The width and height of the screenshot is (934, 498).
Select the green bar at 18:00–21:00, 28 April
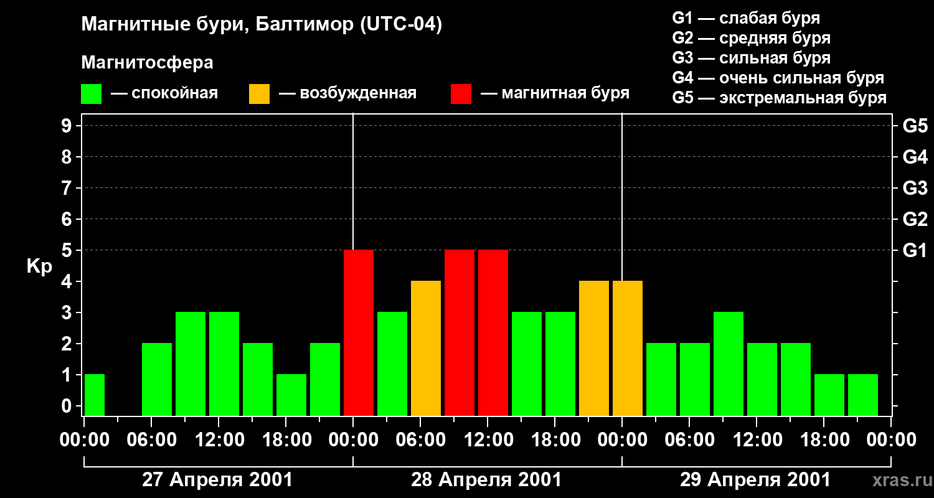[560, 364]
